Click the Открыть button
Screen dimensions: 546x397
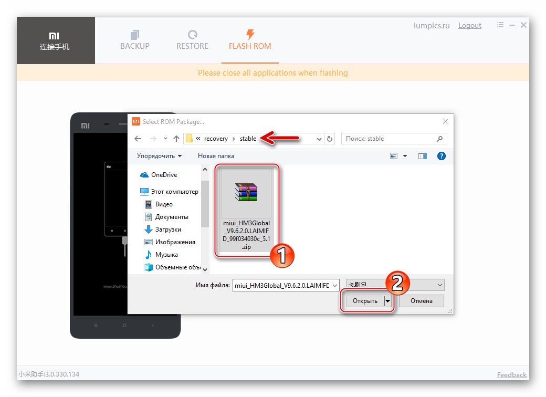pos(365,301)
